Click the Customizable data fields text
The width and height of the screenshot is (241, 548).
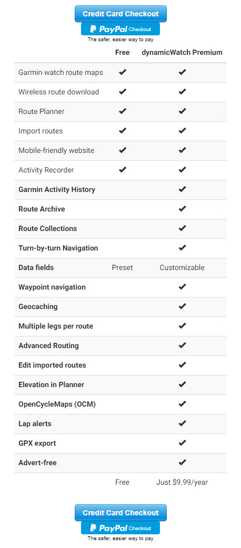click(182, 268)
